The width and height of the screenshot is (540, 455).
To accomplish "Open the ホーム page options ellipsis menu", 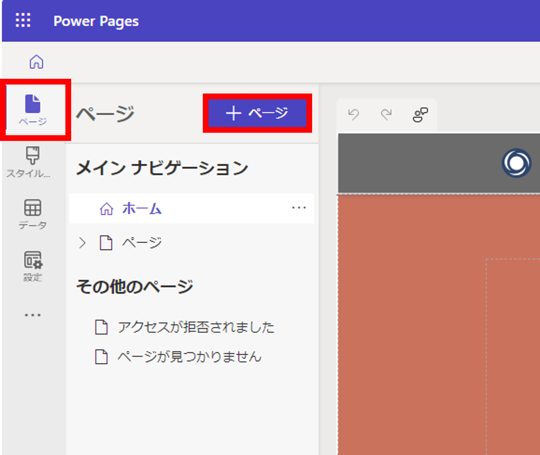I will pyautogui.click(x=299, y=208).
